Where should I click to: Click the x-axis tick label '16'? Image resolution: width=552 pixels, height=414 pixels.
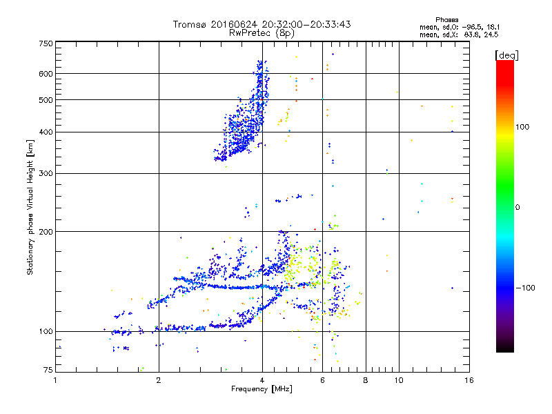(469, 380)
